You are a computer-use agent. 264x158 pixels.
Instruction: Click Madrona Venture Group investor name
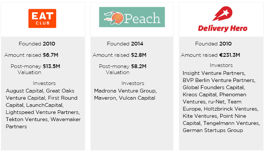(125, 91)
